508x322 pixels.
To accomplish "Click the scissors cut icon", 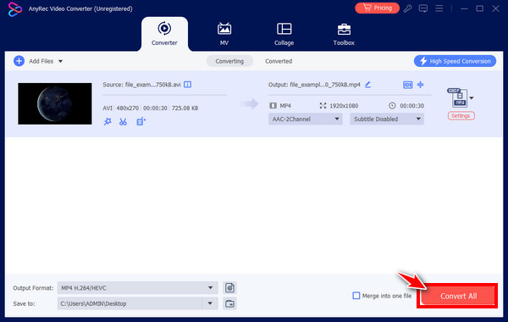I will (x=123, y=122).
